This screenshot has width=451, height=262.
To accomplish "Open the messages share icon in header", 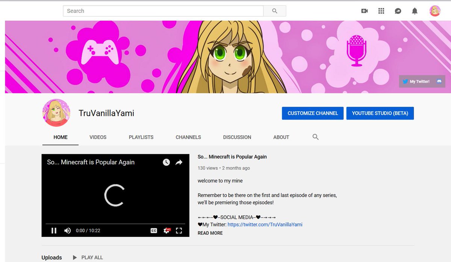I will 398,11.
